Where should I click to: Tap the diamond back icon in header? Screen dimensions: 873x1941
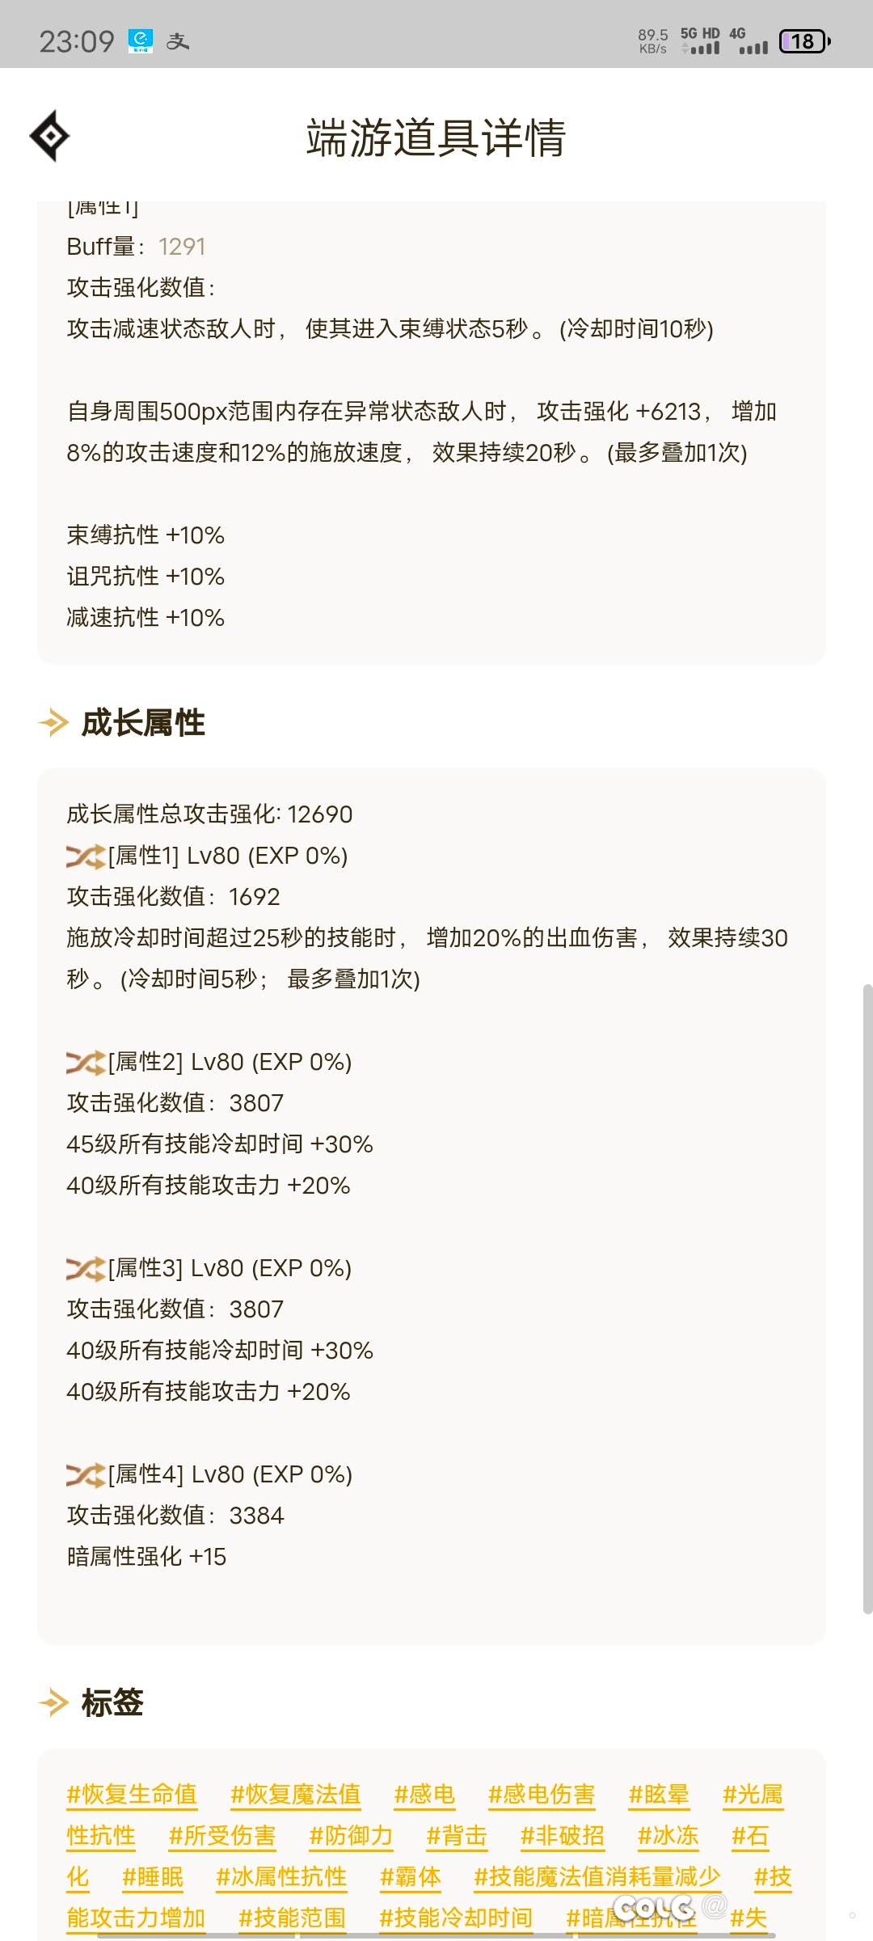[x=49, y=136]
